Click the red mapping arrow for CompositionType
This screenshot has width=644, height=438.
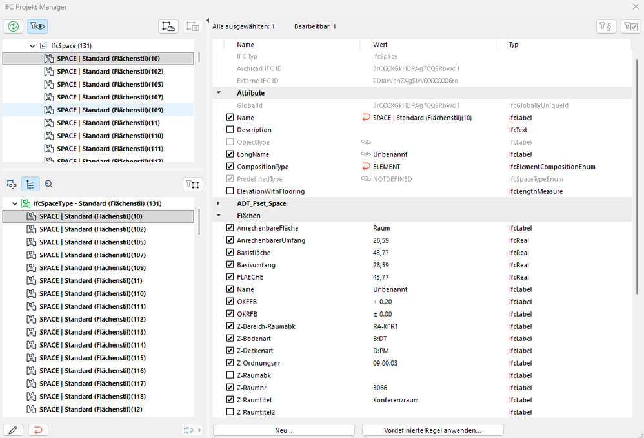366,167
